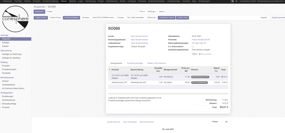The height and width of the screenshot is (133, 285).
Task: Click Send PRO-FORMA Invoice
Action: (103, 18)
